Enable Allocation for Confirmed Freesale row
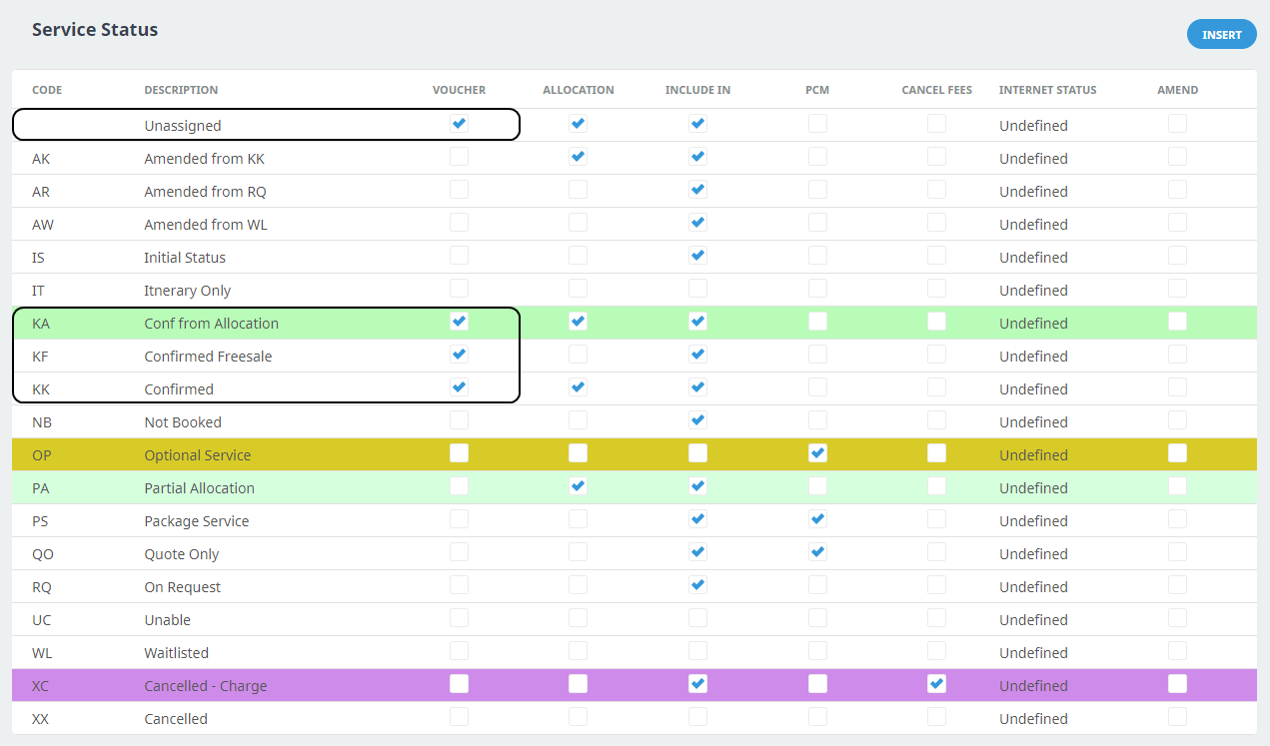This screenshot has height=746, width=1270. click(578, 355)
